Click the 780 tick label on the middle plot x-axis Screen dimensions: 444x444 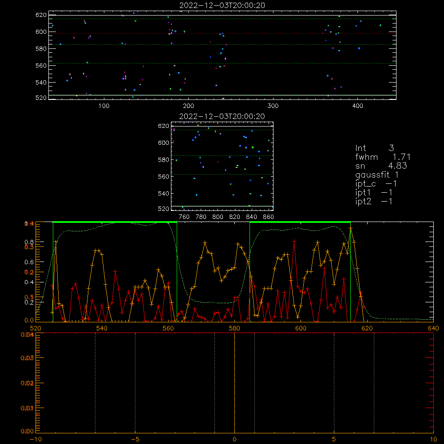[201, 217]
